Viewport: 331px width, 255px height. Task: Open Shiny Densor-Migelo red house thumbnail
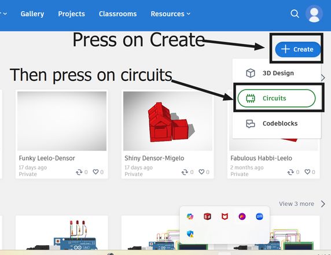[x=168, y=121]
